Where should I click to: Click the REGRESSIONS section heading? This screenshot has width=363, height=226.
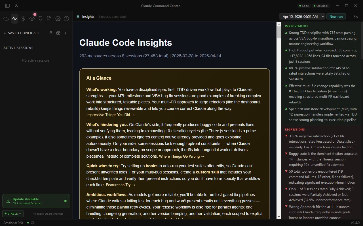point(295,129)
